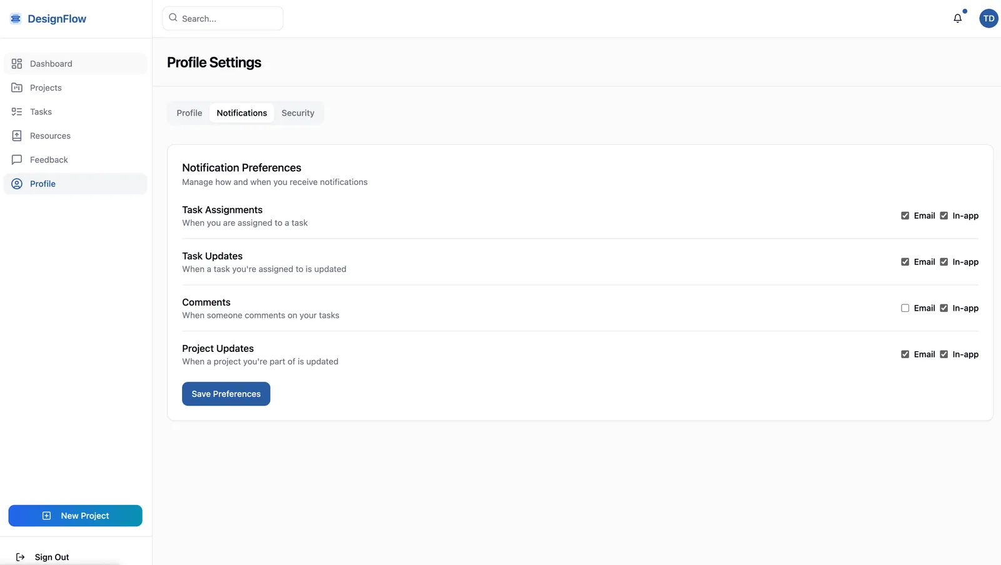Disable Email for Task Assignments
Viewport: 1001px width, 565px height.
905,216
